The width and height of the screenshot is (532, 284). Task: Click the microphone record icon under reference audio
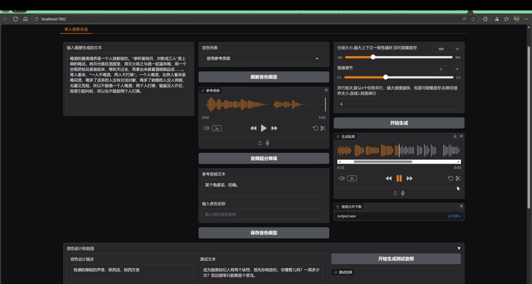(x=268, y=143)
